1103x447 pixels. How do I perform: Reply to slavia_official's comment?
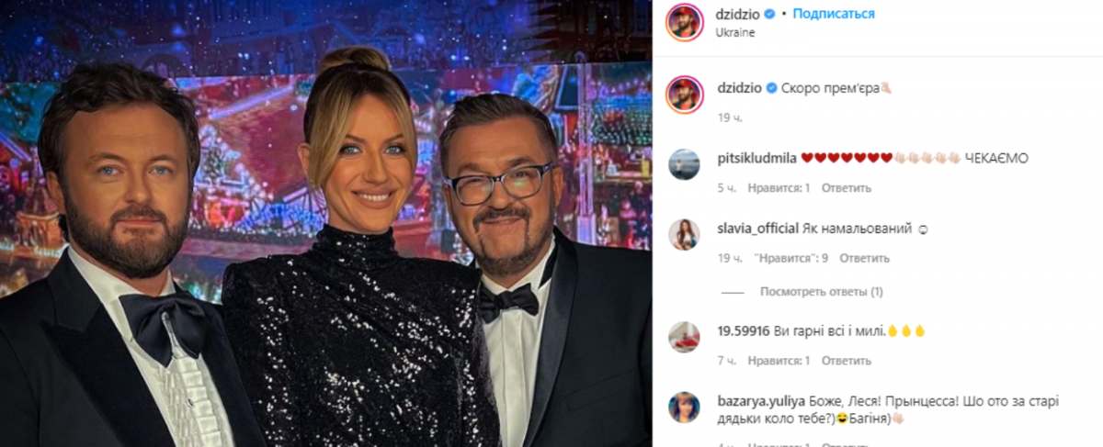864,258
